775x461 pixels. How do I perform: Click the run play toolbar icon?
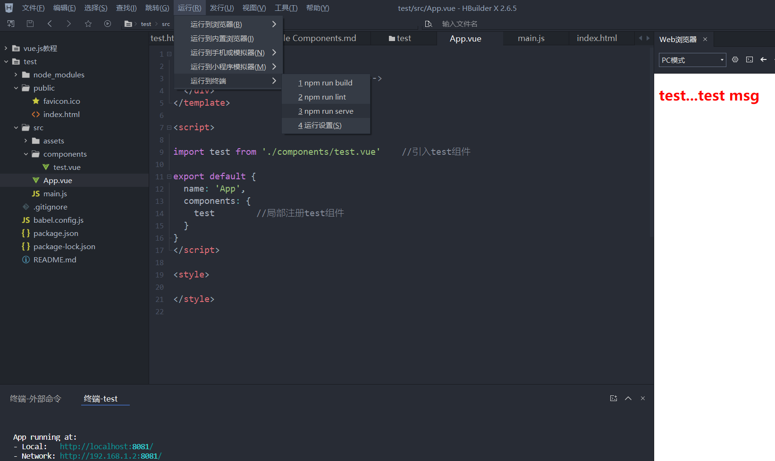pyautogui.click(x=108, y=24)
